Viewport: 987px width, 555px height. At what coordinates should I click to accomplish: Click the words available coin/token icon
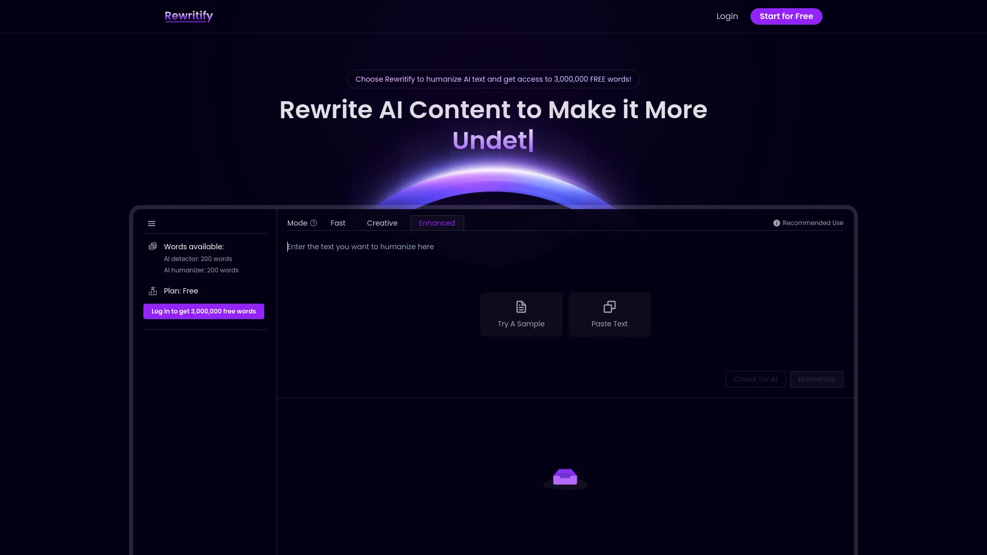tap(153, 246)
